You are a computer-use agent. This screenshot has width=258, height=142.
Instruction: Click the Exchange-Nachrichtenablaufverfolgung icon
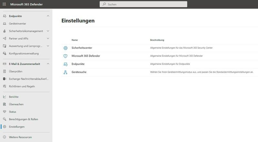coord(5,79)
